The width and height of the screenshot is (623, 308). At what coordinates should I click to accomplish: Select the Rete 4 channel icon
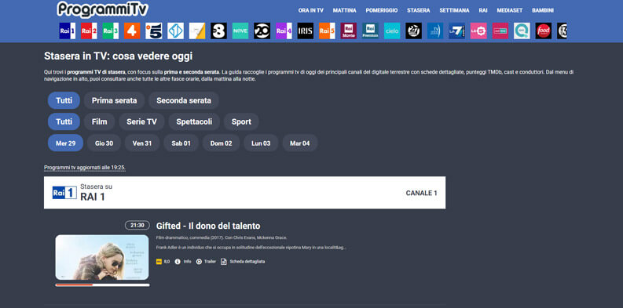(x=132, y=31)
